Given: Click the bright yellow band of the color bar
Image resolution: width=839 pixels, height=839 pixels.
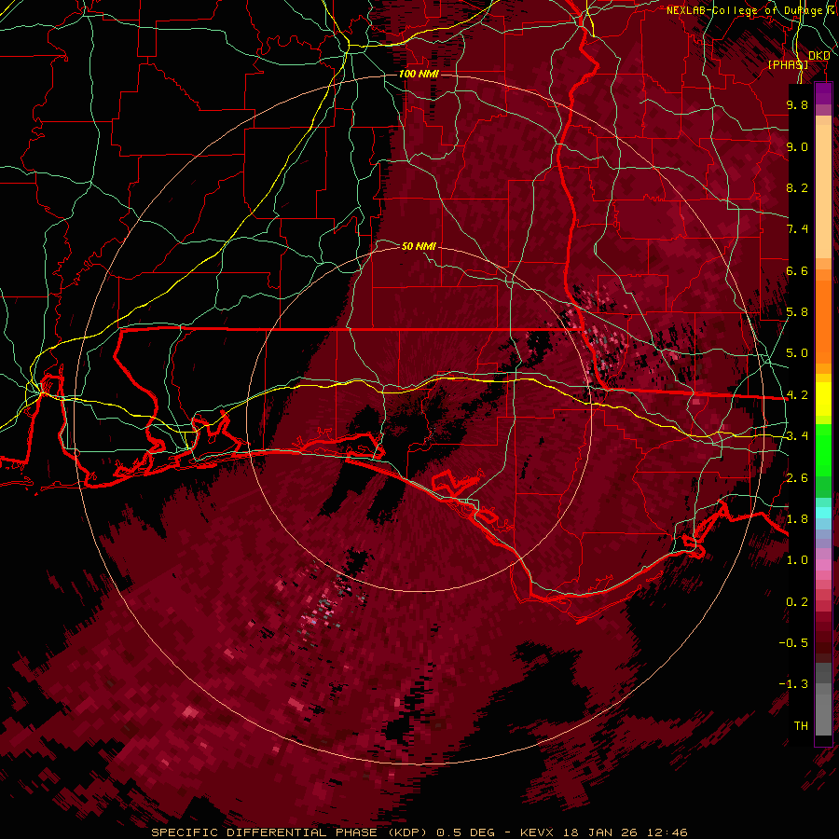Looking at the screenshot, I should [x=823, y=399].
